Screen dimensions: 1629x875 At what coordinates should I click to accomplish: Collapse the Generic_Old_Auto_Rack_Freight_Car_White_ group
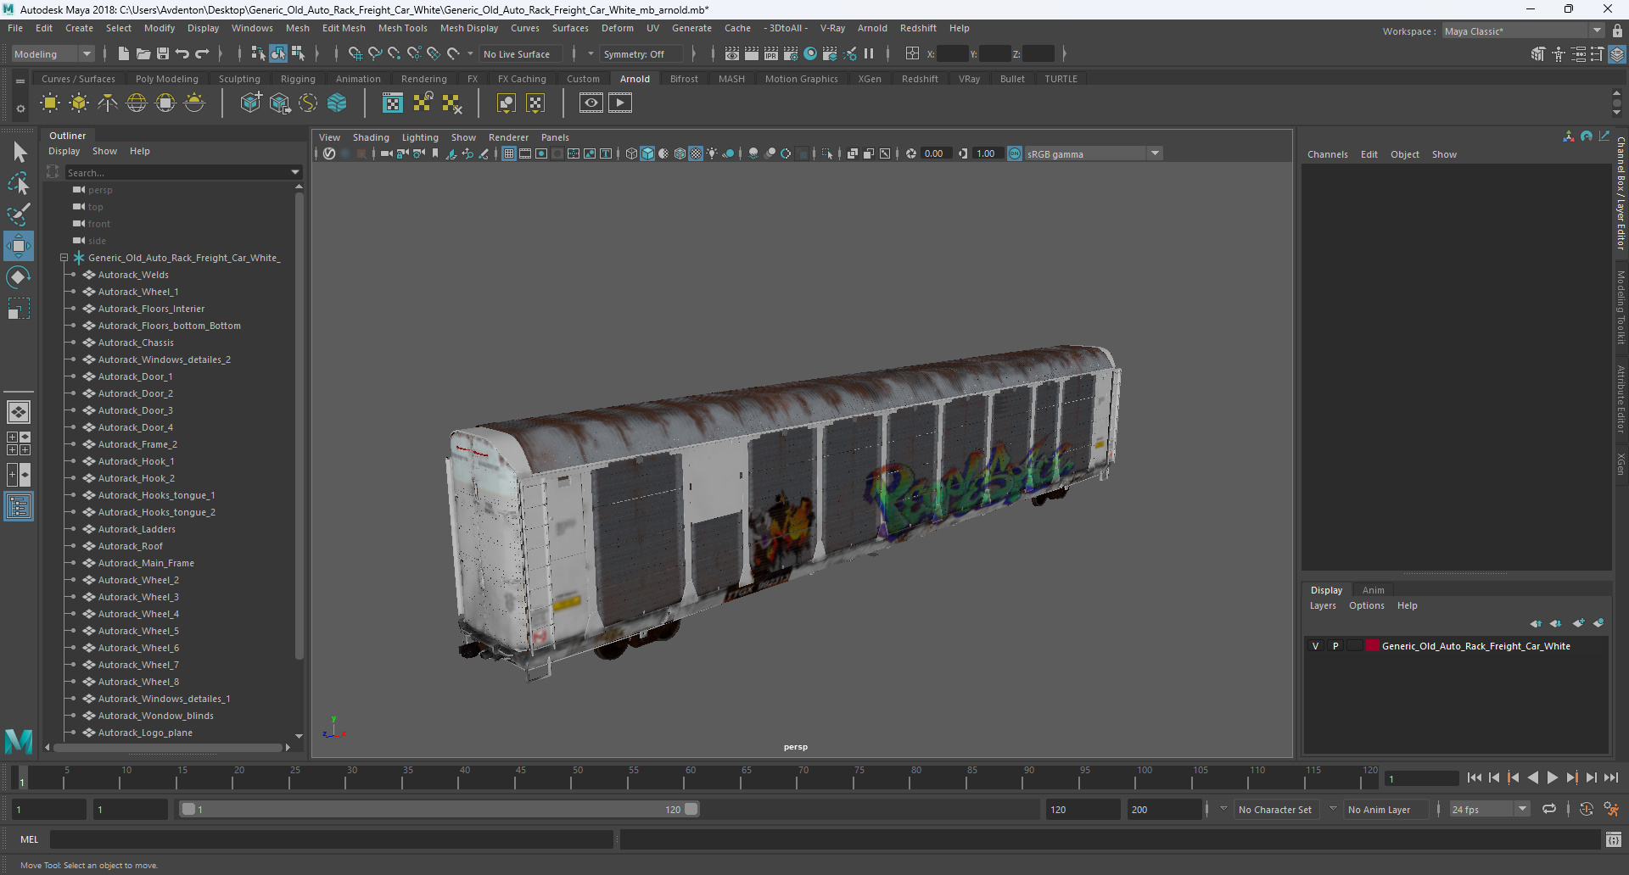[64, 258]
